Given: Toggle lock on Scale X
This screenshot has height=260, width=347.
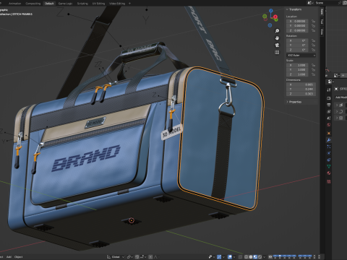Looking at the screenshot, I should point(313,65).
